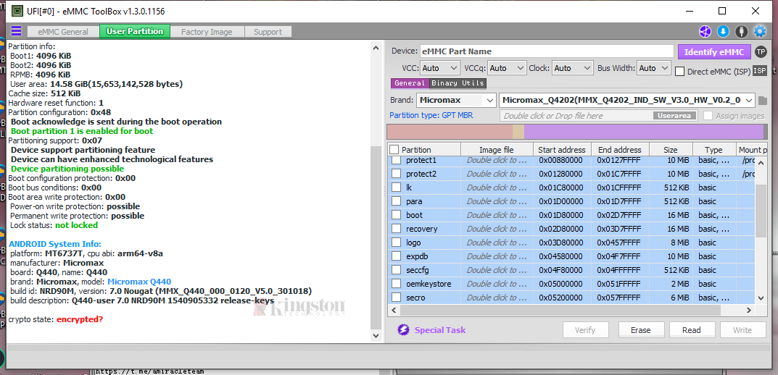Open the hamburger main menu
Image resolution: width=778 pixels, height=375 pixels.
pos(17,31)
